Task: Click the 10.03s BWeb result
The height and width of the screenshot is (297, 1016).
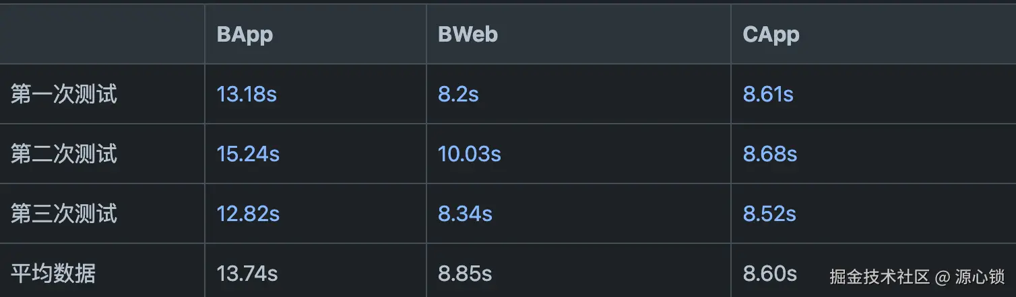Action: click(x=469, y=154)
